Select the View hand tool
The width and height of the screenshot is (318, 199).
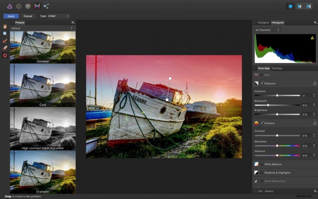(x=5, y=26)
